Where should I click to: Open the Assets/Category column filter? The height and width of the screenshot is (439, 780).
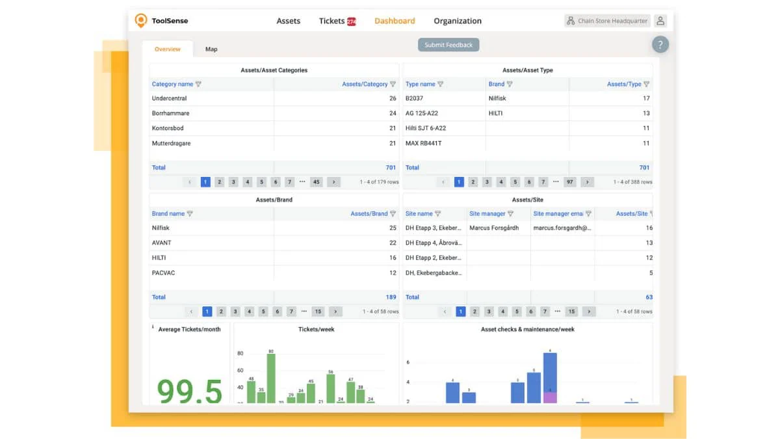393,84
